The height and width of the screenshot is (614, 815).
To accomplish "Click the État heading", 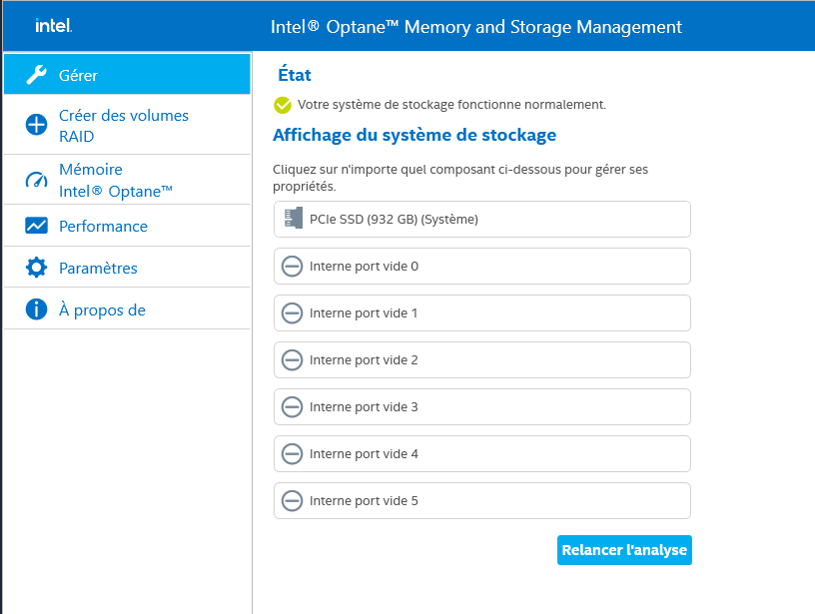I will tap(295, 74).
